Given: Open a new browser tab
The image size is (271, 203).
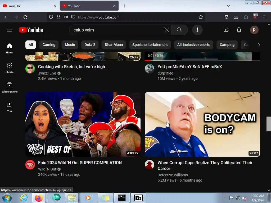Looking at the screenshot, I should (124, 6).
